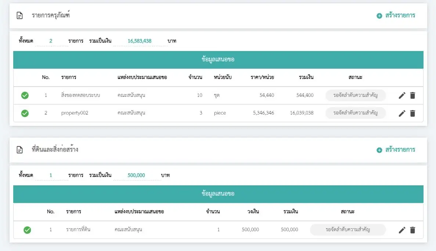This screenshot has width=436, height=251.
Task: Click สร้างรายการ in รายการครุภัณฑ์ section
Action: point(396,15)
